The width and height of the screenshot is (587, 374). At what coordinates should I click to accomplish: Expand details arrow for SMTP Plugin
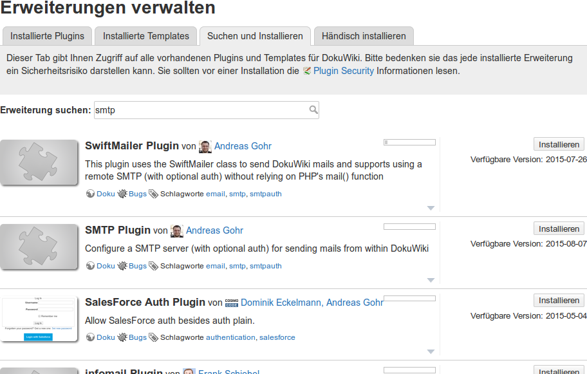point(431,280)
